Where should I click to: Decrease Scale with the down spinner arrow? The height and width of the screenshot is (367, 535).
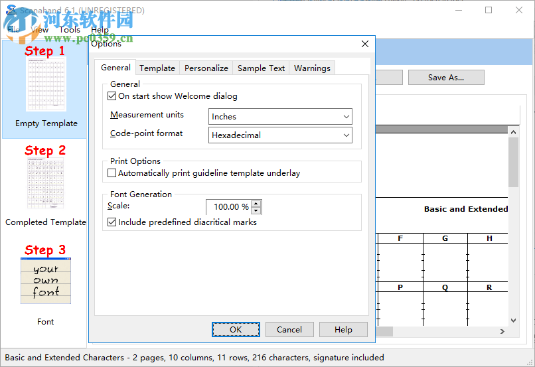point(256,211)
